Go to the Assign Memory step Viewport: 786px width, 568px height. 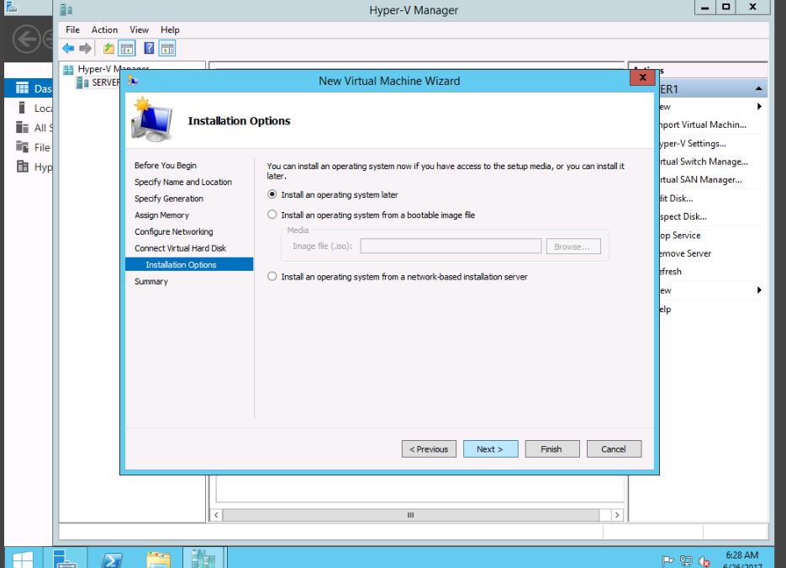[x=161, y=215]
